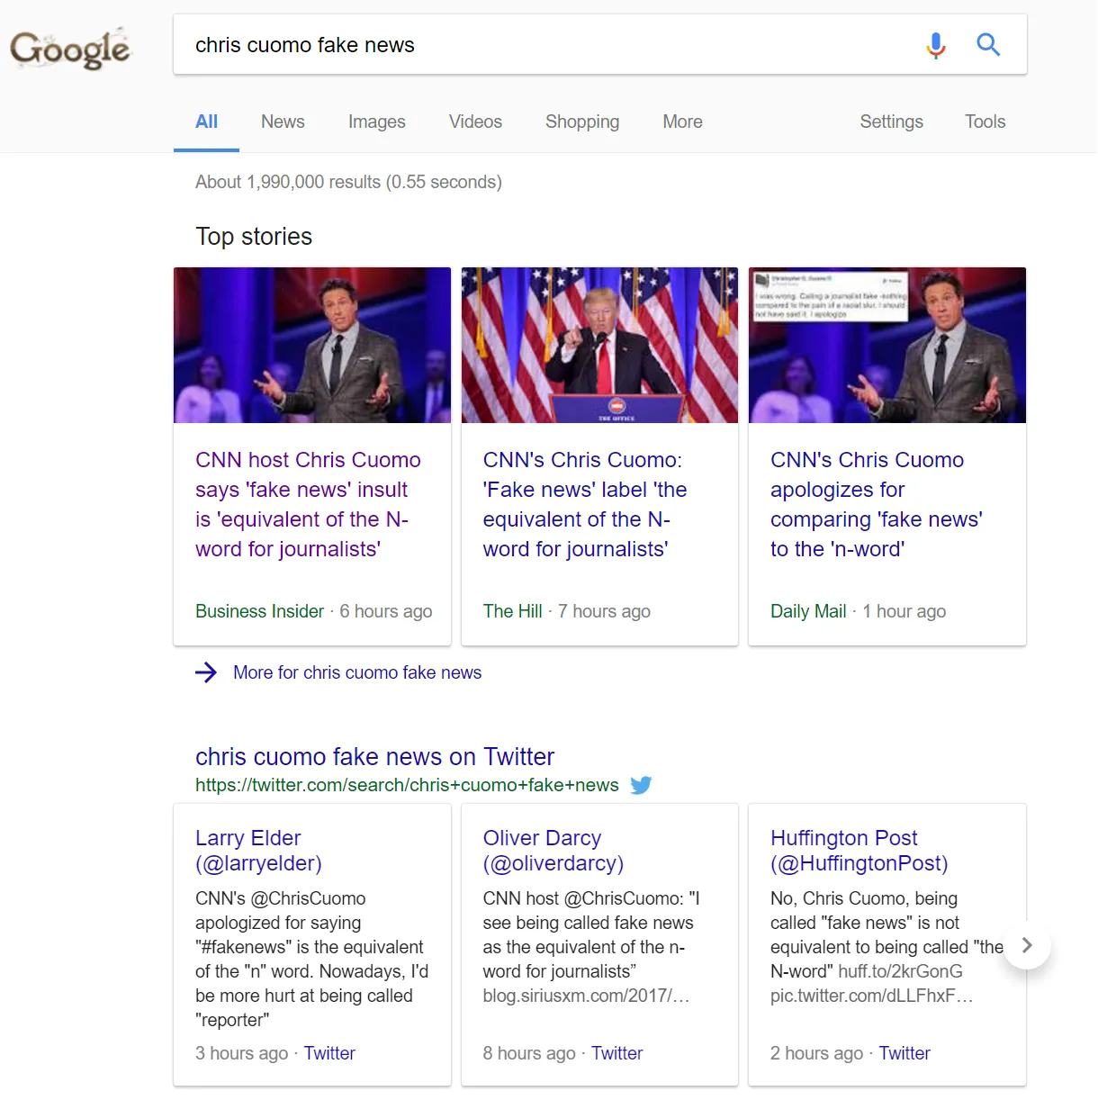Image resolution: width=1098 pixels, height=1100 pixels.
Task: Click Twitter link under Huffington Post tweet
Action: point(904,1053)
